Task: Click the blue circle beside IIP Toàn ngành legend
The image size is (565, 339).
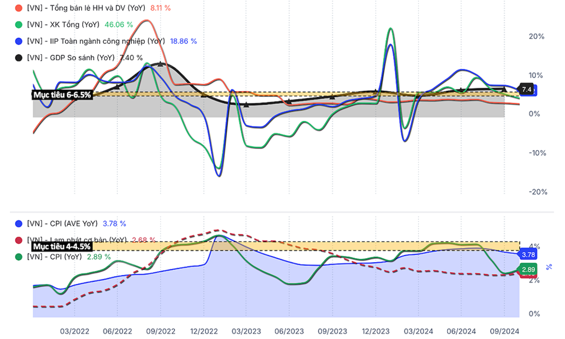Action: click(19, 41)
